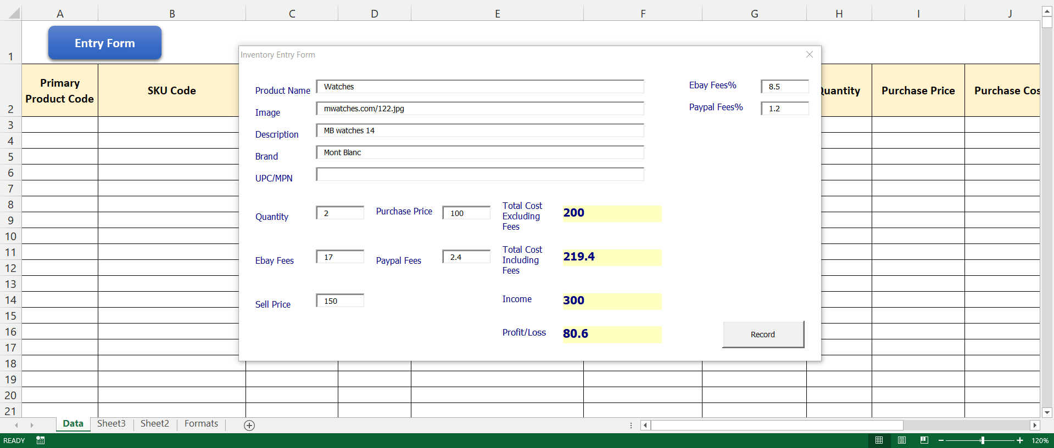Click the Paypal Fees% field showing 1.2
The height and width of the screenshot is (448, 1054).
785,109
